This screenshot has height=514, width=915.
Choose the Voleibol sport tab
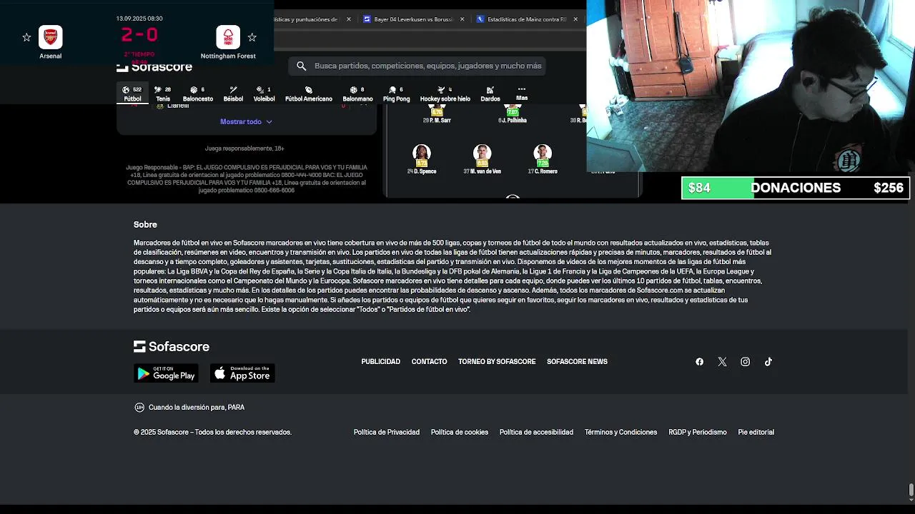coord(264,94)
